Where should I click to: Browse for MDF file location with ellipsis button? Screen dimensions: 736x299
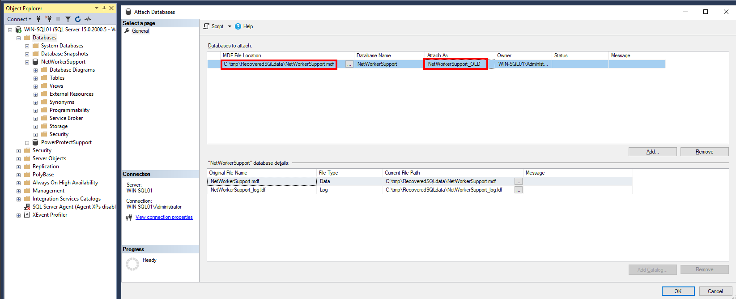349,64
